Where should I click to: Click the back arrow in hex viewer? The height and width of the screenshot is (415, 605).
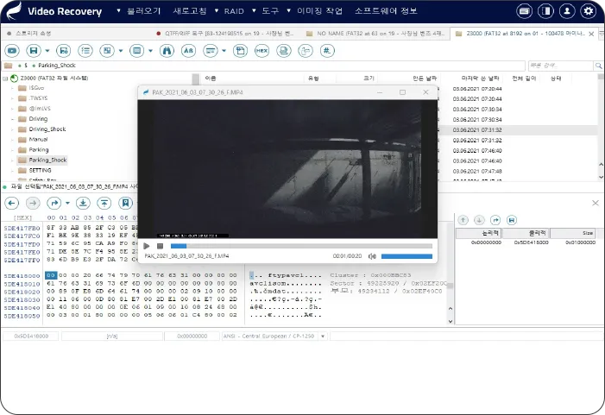pyautogui.click(x=12, y=203)
